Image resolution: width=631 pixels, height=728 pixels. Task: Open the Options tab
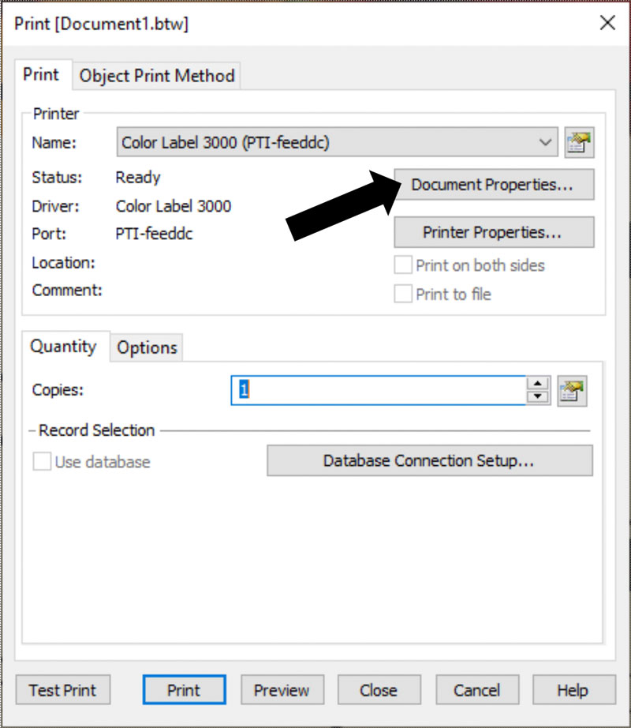click(147, 347)
